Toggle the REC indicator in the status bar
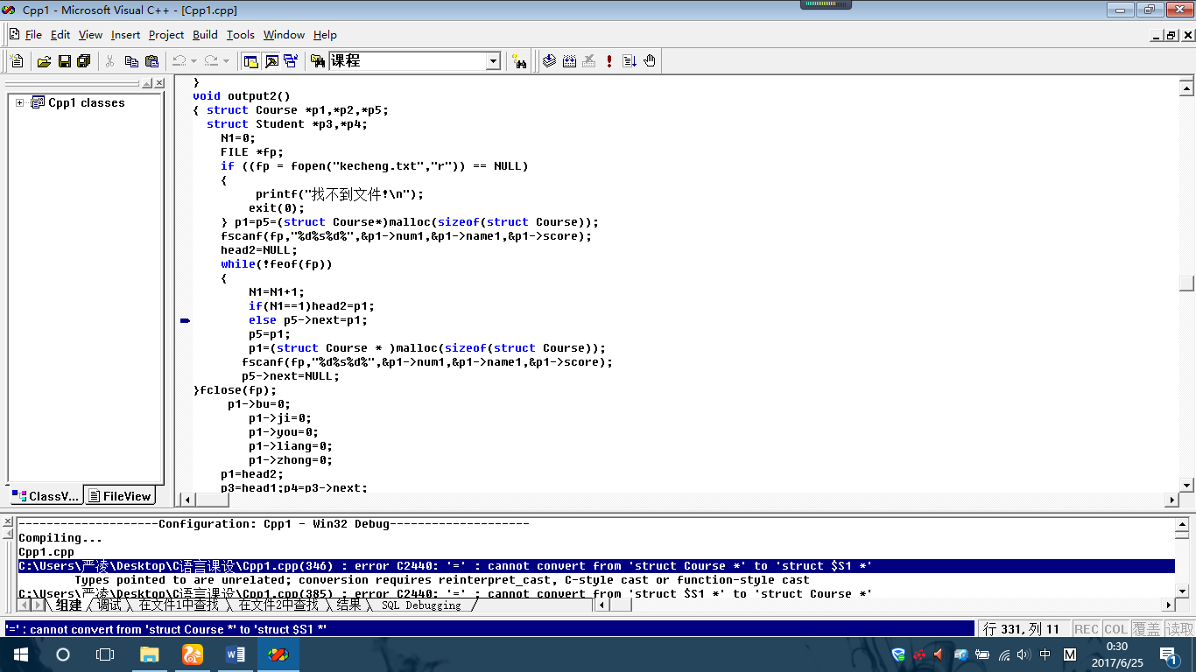The width and height of the screenshot is (1196, 672). point(1087,629)
